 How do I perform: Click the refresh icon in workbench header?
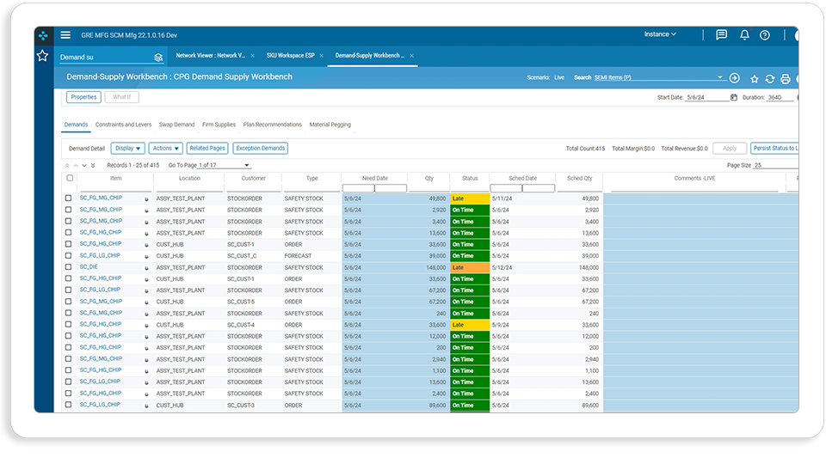point(769,78)
